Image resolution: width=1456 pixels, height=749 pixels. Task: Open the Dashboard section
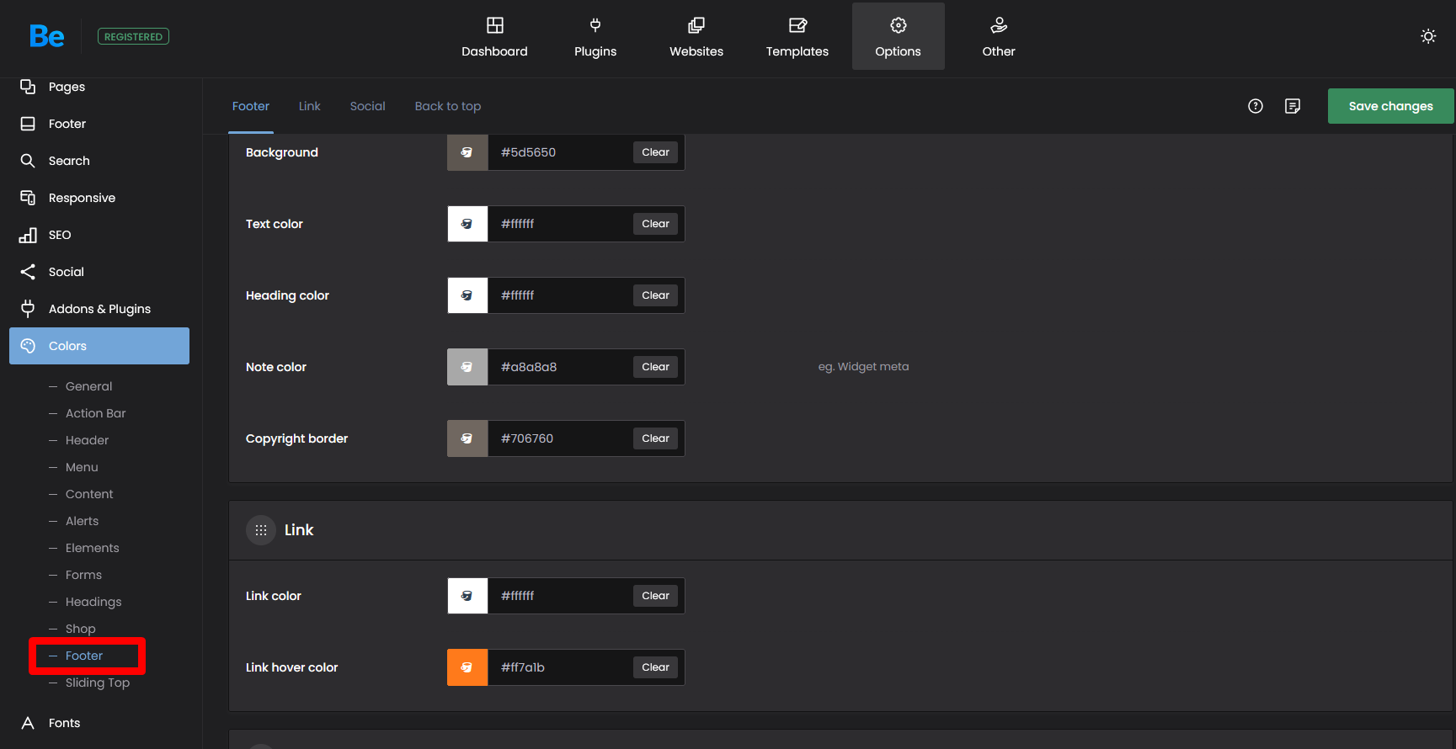[x=494, y=36]
